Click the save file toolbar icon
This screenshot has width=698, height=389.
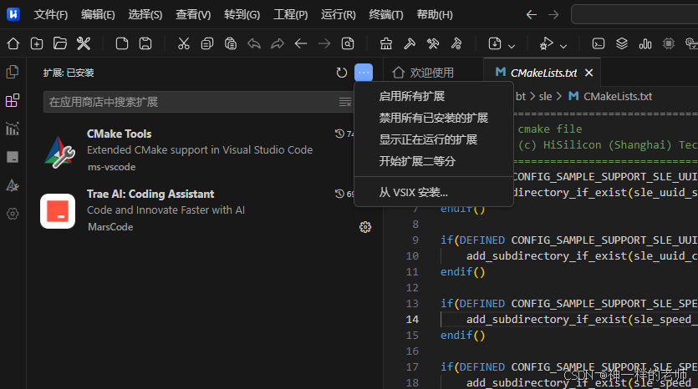pos(145,43)
